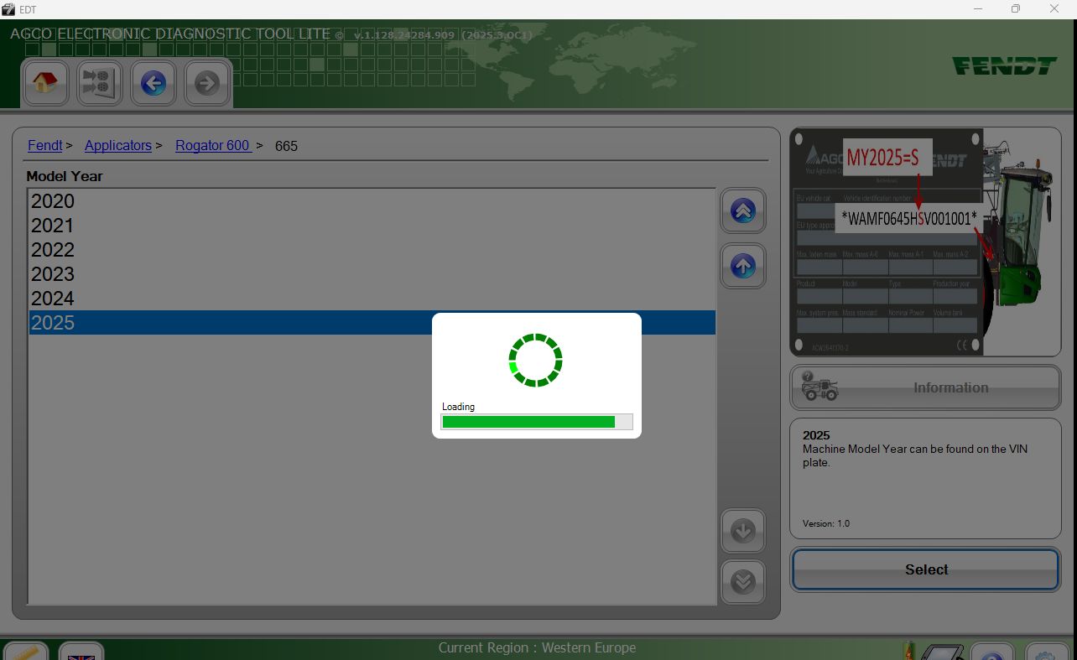Open the Rogator 600 breadcrumb link
Screen dimensions: 1077x660
214,145
